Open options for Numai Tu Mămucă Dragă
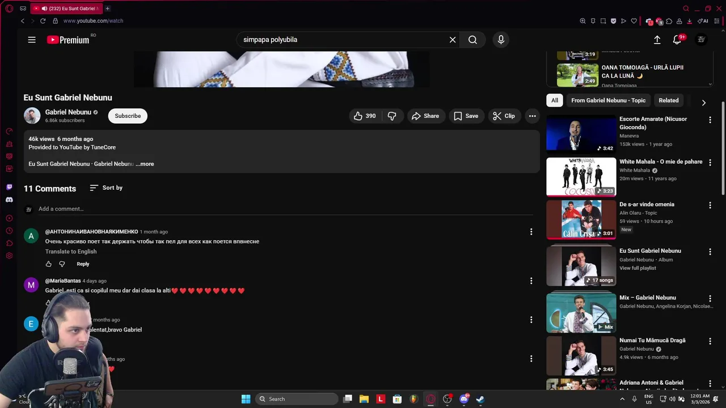The image size is (726, 408). coord(710,341)
